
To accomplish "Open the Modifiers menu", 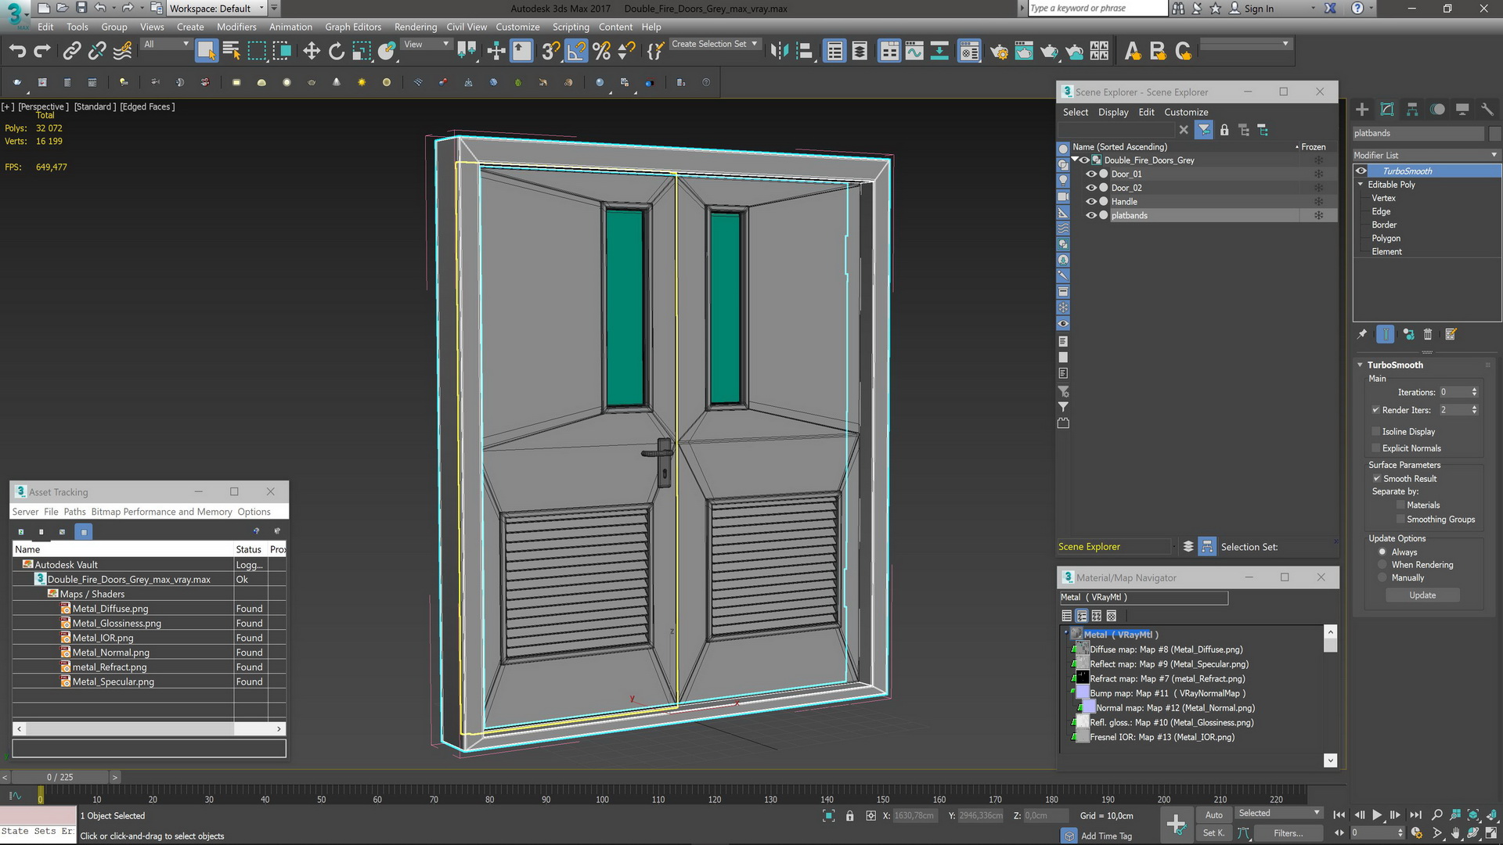I will pos(236,27).
